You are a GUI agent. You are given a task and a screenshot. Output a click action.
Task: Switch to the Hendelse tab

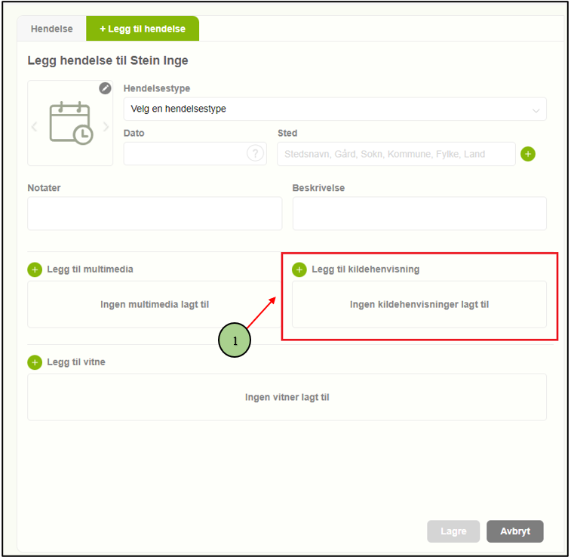pyautogui.click(x=51, y=29)
